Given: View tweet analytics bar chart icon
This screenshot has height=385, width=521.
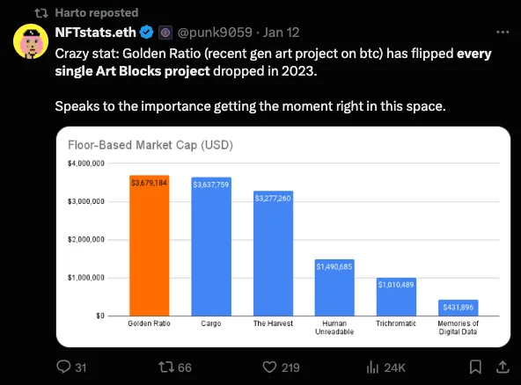Looking at the screenshot, I should 372,367.
